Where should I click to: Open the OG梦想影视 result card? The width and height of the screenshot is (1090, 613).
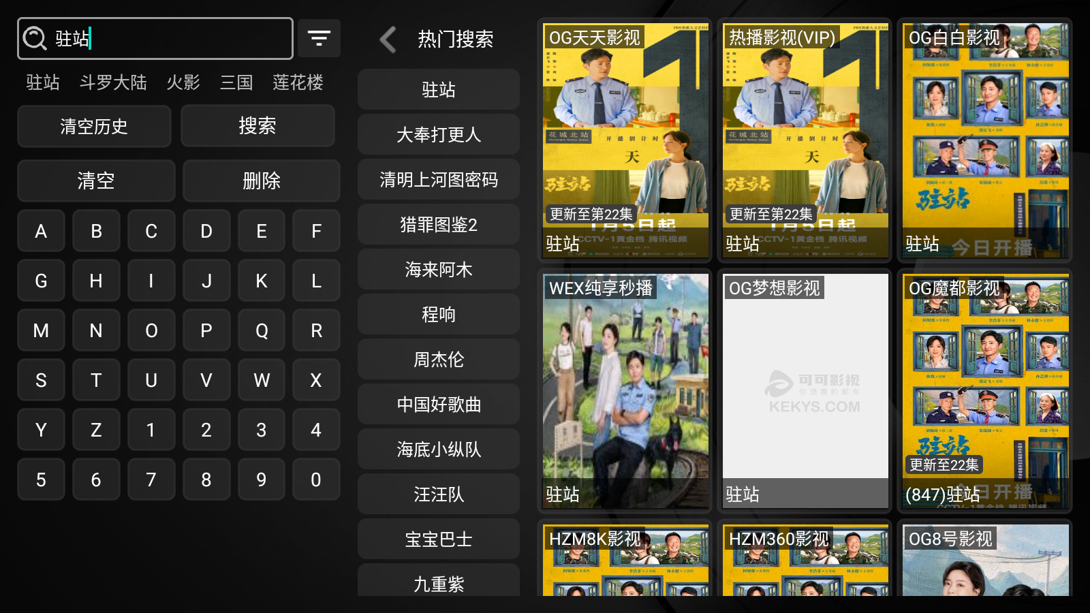click(805, 391)
